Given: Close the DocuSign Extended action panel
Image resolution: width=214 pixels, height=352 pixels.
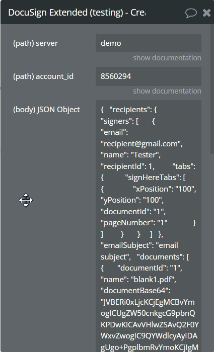Looking at the screenshot, I should (206, 13).
